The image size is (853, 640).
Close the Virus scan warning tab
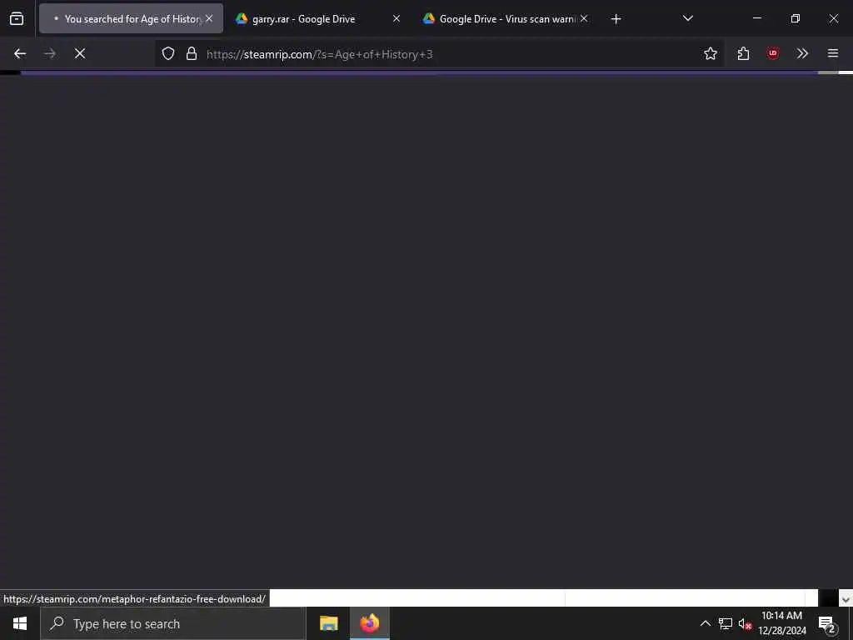point(584,18)
